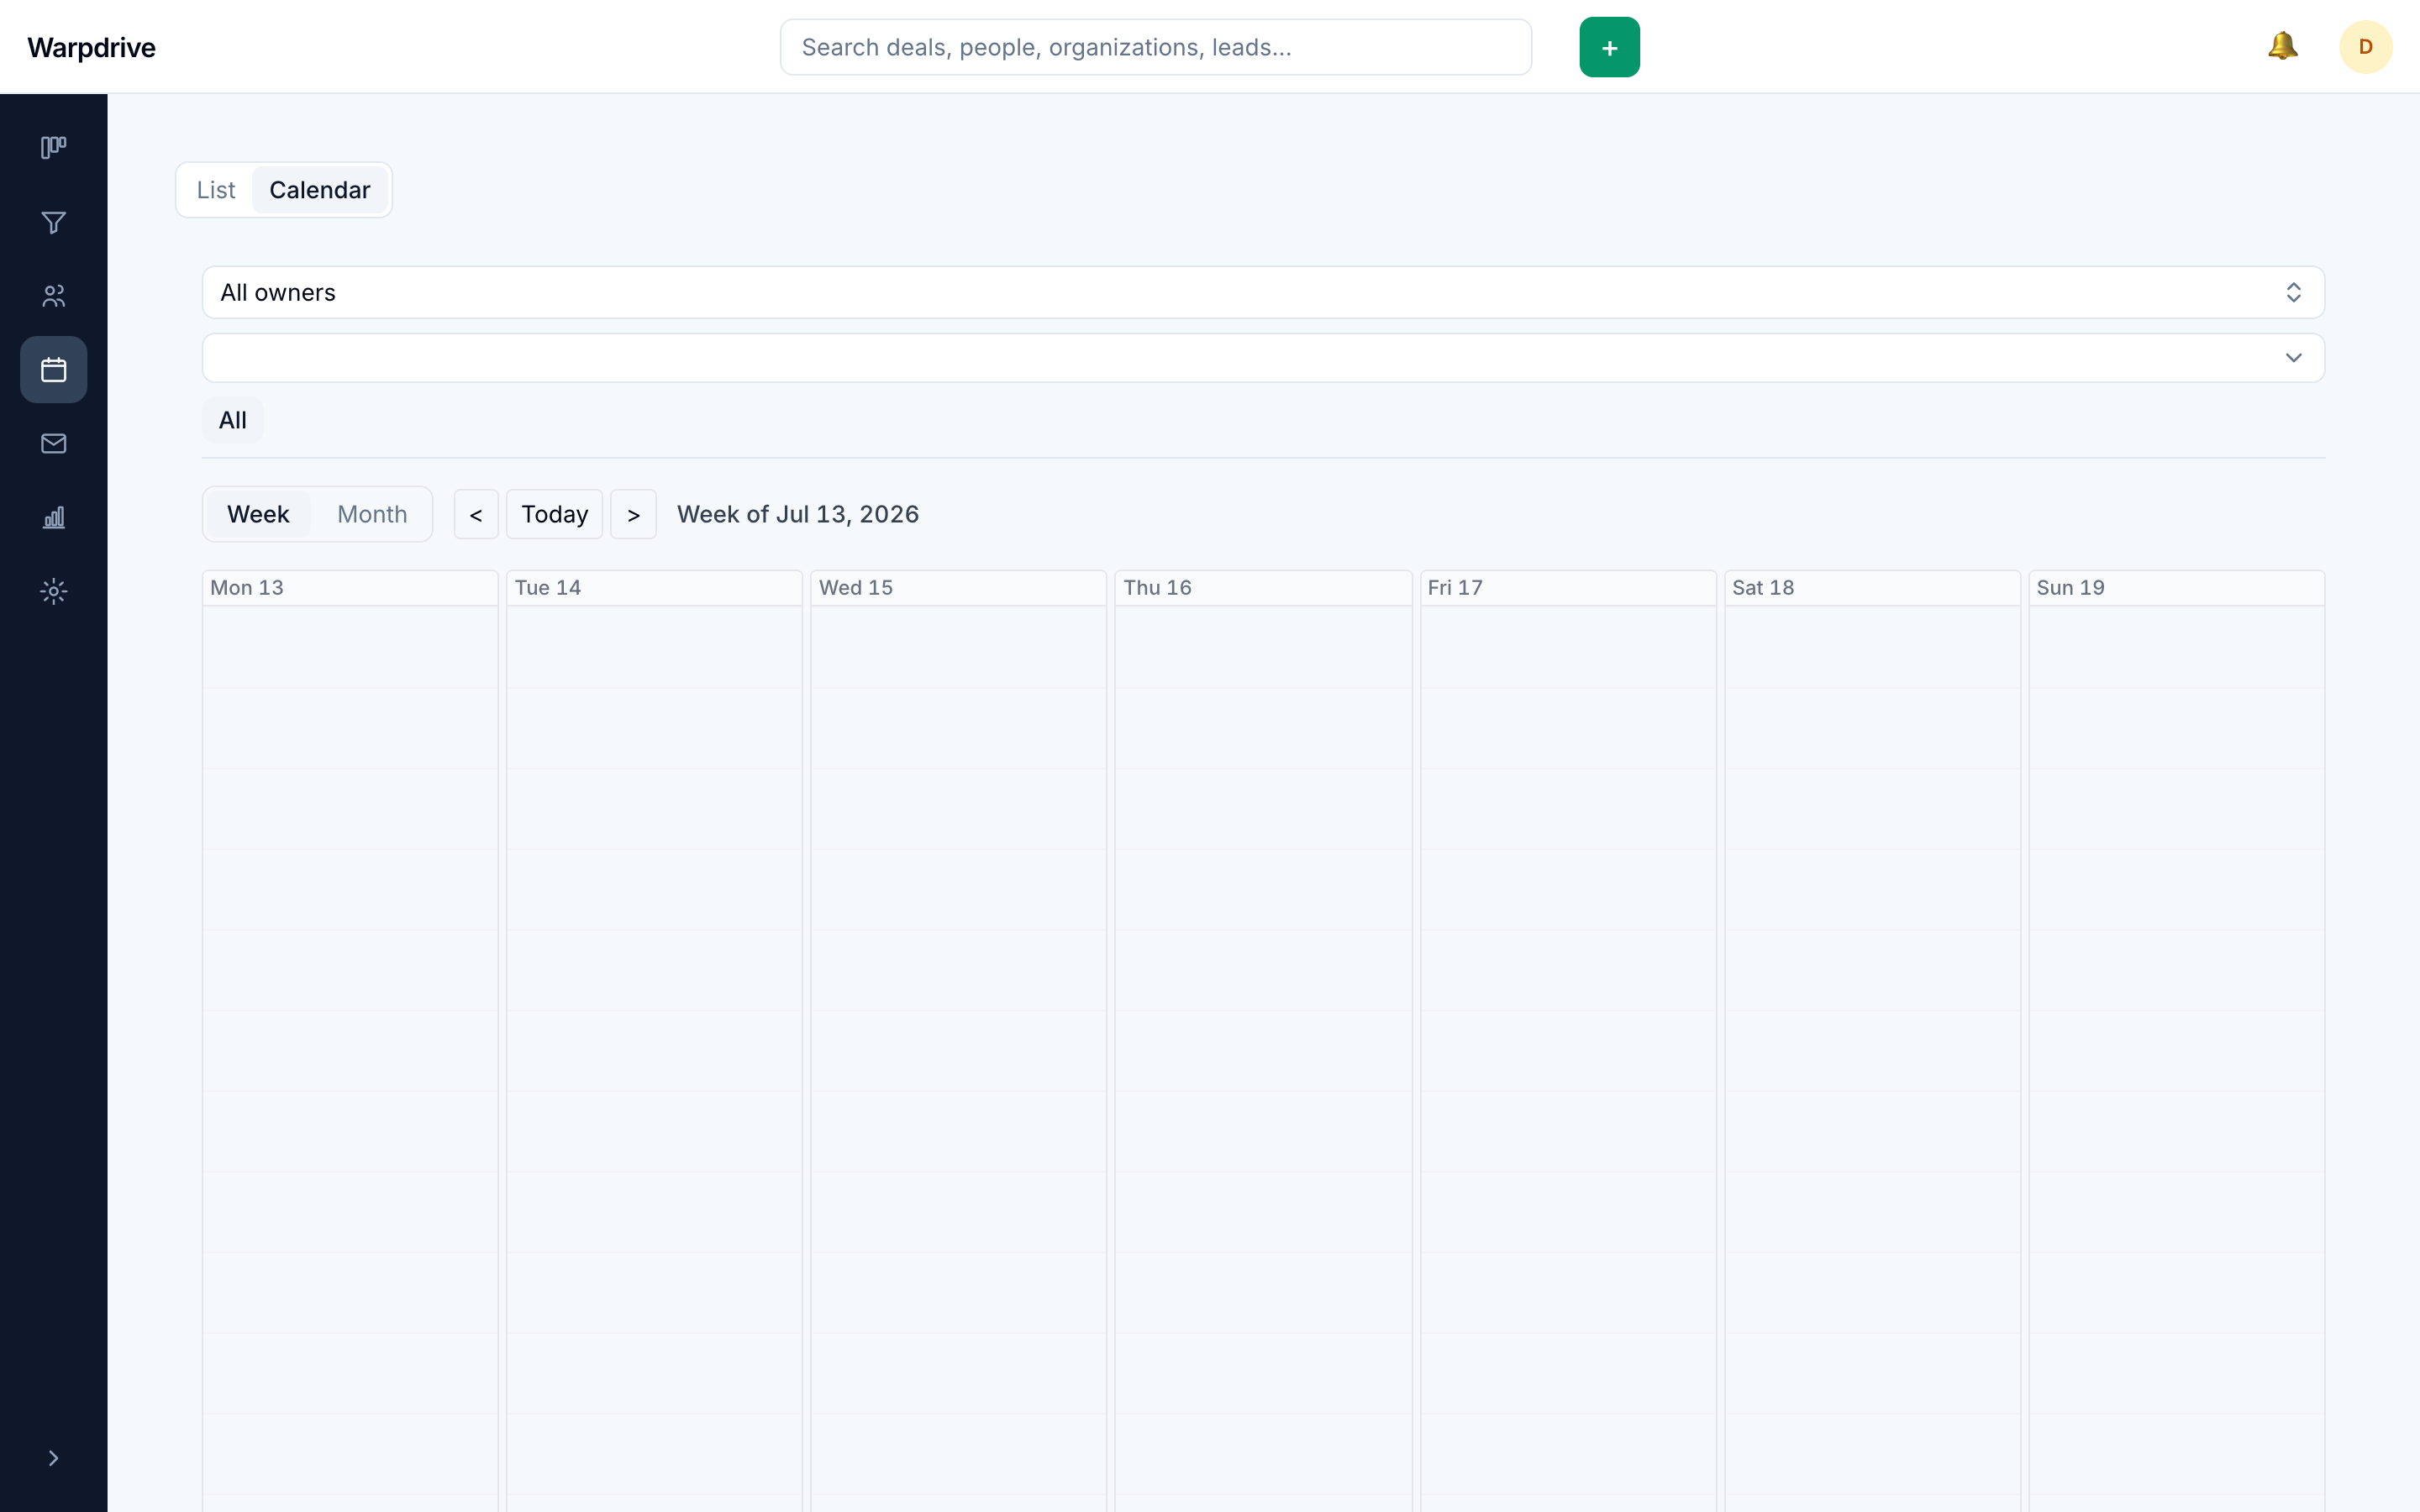The width and height of the screenshot is (2420, 1512).
Task: Open the empty filter dropdown
Action: (1263, 358)
